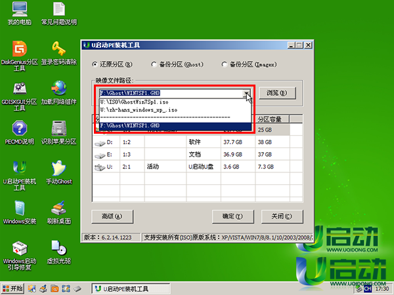Image resolution: width=394 pixels, height=295 pixels.
Task: Choose U:\ISO\GhostWin7Sp1.iso from the list
Action: [x=175, y=102]
